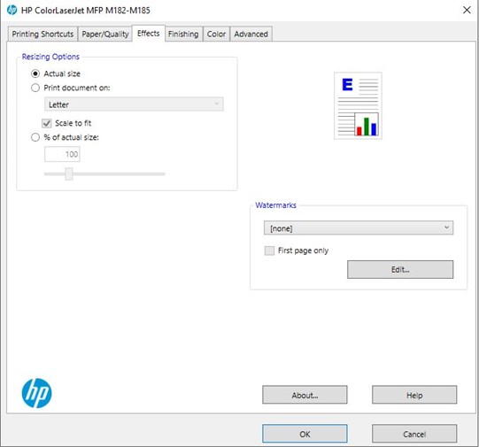Select the Print document on option
This screenshot has width=479, height=447.
(x=35, y=88)
